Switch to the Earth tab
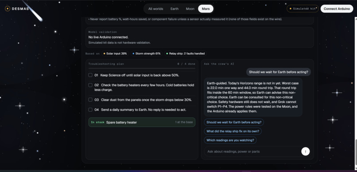 175,9
